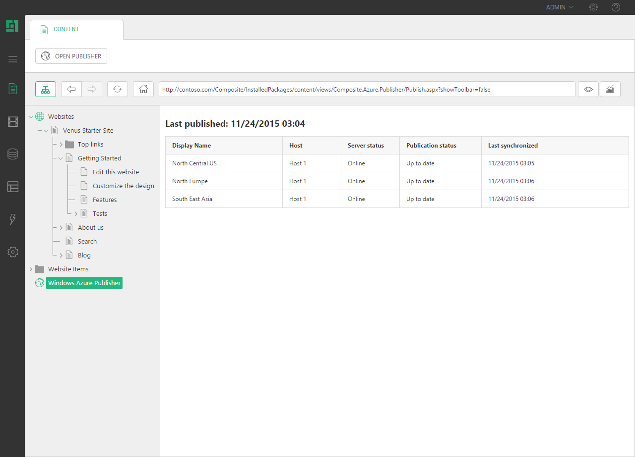Collapse the Venus Starter Site node
Screen dimensions: 635x457
[46, 130]
